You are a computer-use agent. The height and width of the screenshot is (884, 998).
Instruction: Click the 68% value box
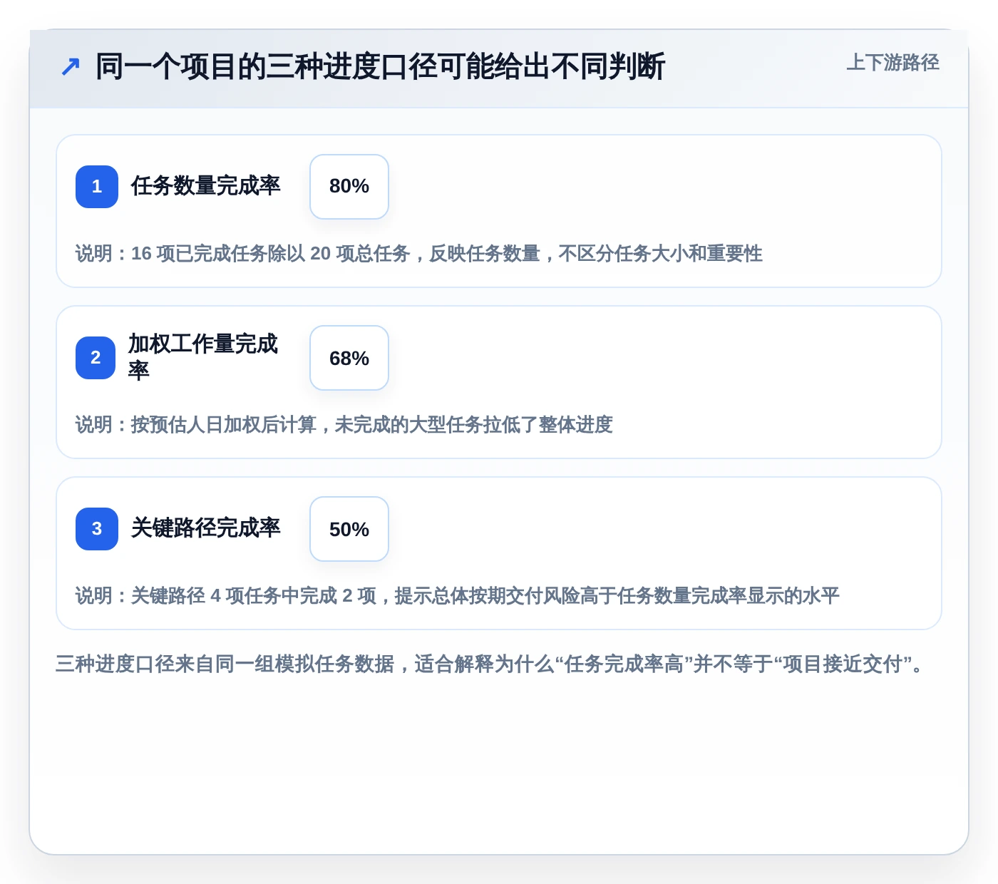pos(349,358)
